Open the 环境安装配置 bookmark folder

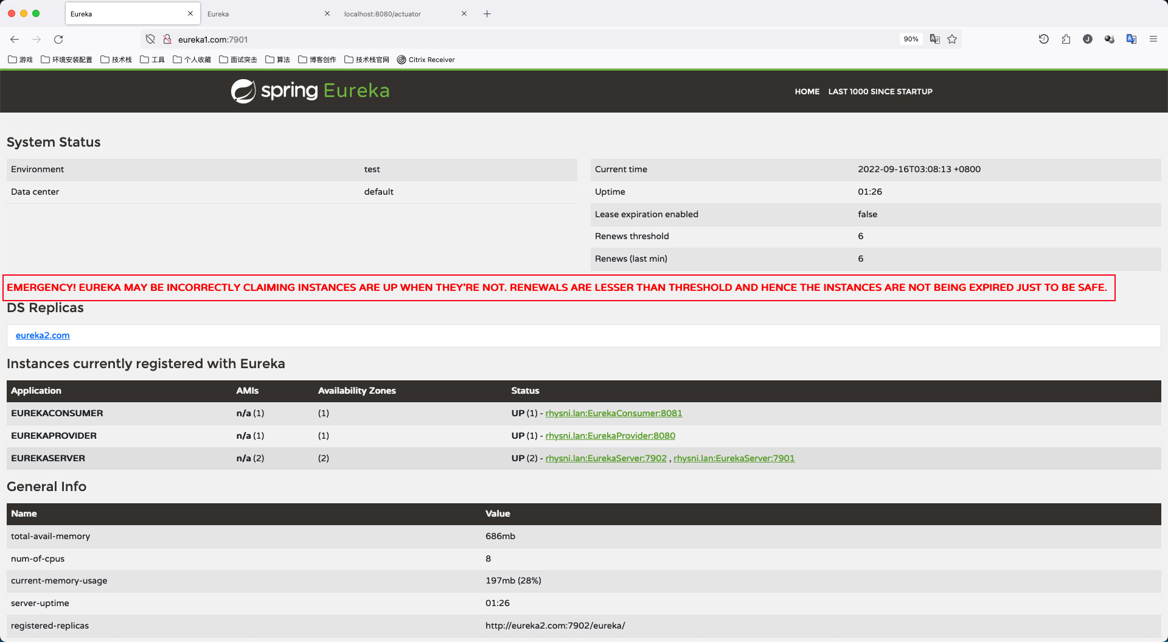[66, 60]
